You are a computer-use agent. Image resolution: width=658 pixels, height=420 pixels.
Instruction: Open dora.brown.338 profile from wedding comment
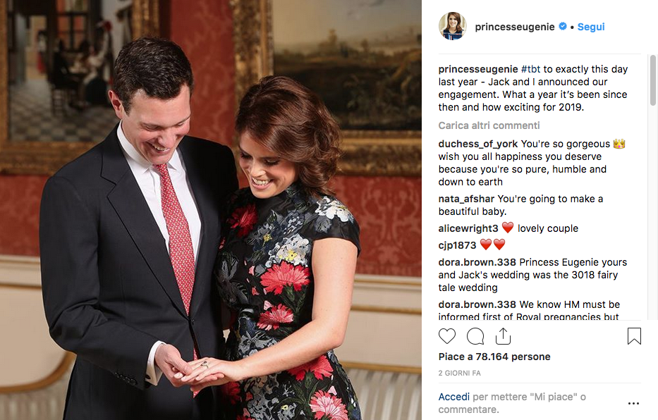pyautogui.click(x=477, y=262)
